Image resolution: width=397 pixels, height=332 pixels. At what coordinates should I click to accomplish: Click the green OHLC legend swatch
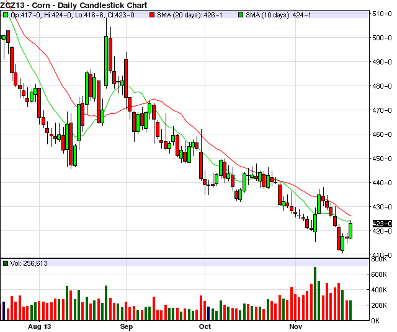[6, 15]
